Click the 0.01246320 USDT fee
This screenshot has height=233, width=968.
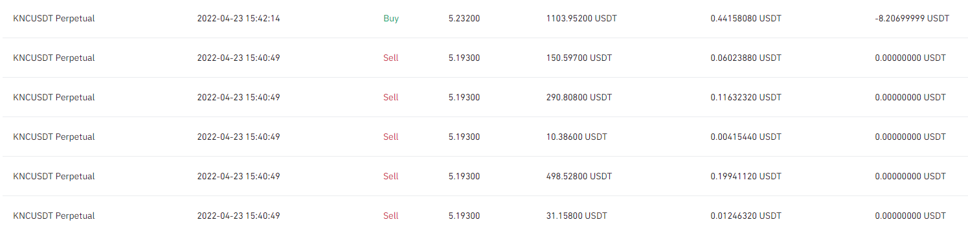point(746,216)
